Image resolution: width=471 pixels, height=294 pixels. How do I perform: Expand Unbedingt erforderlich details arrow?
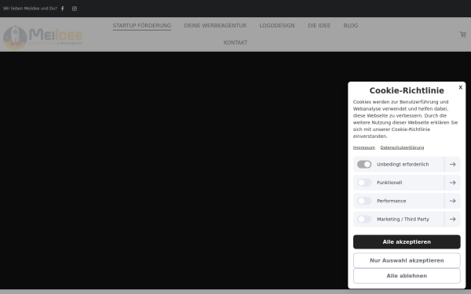(x=453, y=165)
